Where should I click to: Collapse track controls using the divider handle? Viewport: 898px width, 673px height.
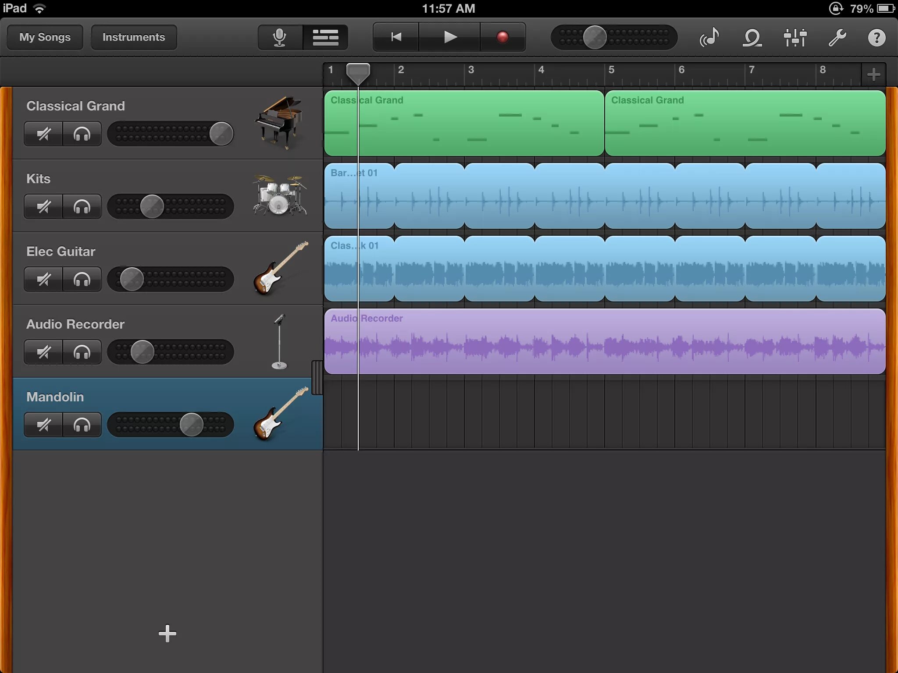pyautogui.click(x=317, y=378)
